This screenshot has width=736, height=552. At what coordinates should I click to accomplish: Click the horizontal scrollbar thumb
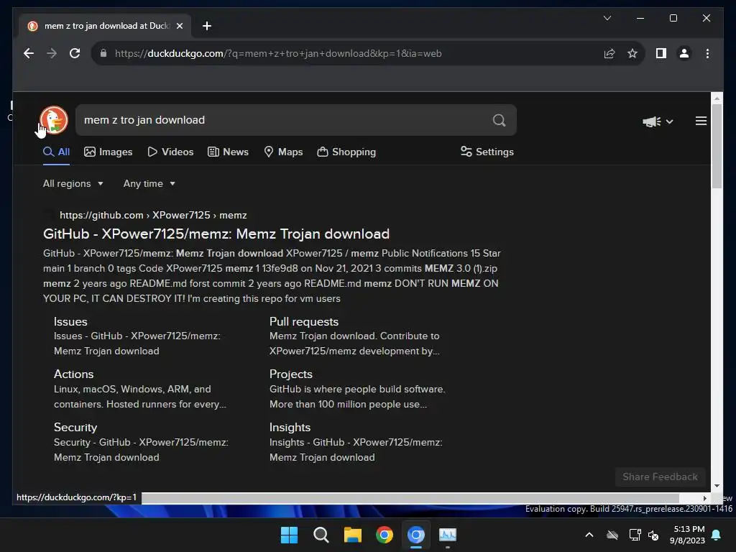point(410,498)
